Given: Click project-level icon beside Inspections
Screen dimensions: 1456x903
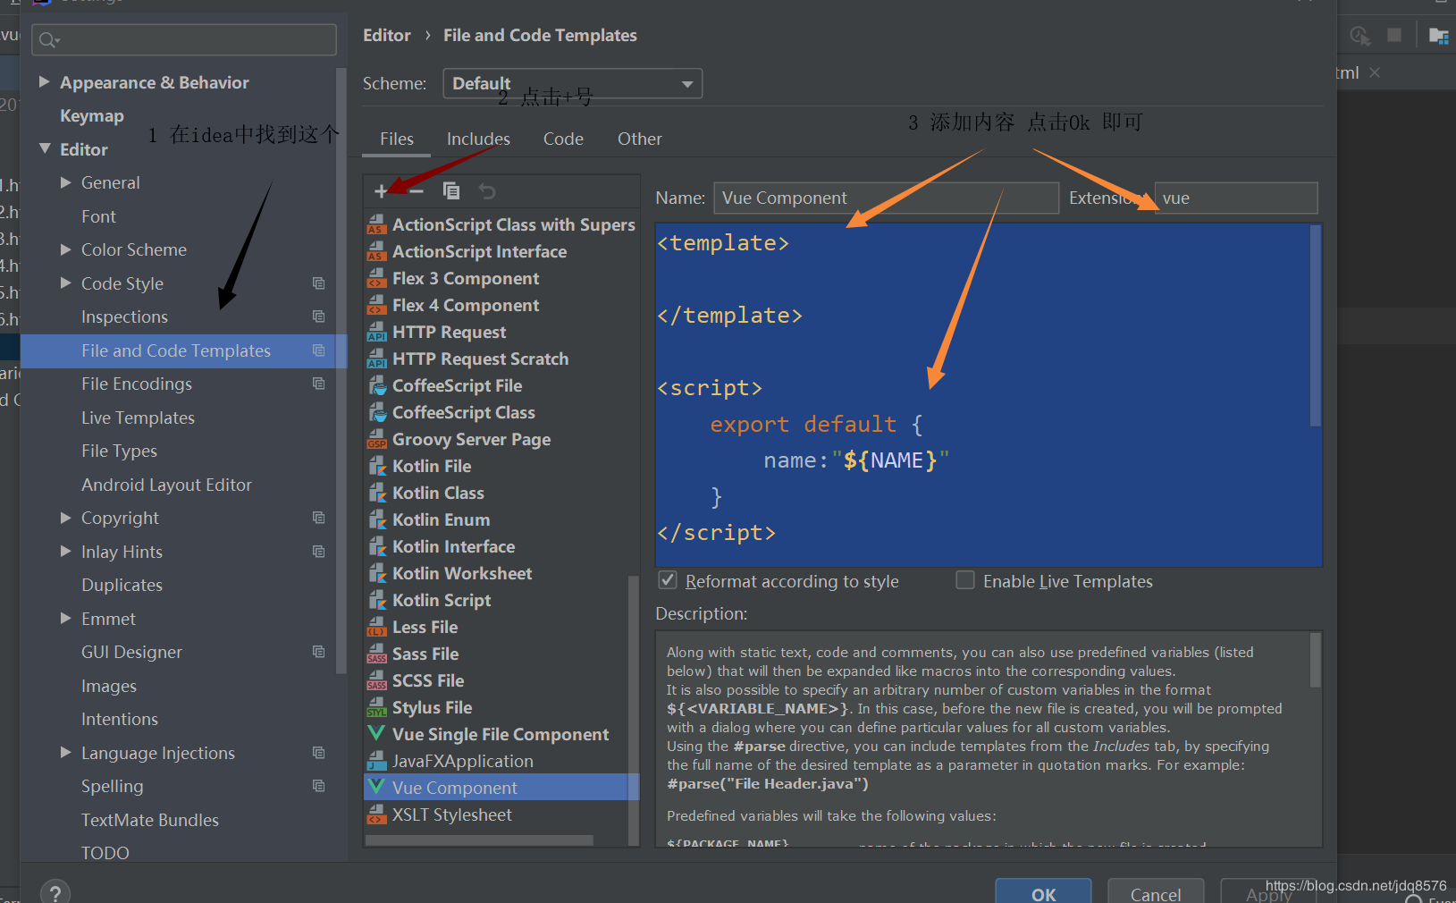Looking at the screenshot, I should (x=318, y=316).
